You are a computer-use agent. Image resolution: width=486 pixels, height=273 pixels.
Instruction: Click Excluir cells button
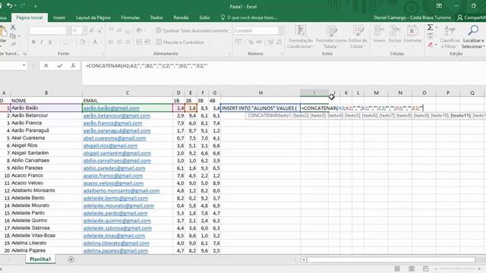pos(395,35)
